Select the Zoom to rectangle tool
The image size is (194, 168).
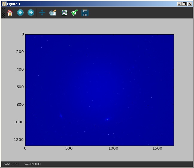click(53, 13)
